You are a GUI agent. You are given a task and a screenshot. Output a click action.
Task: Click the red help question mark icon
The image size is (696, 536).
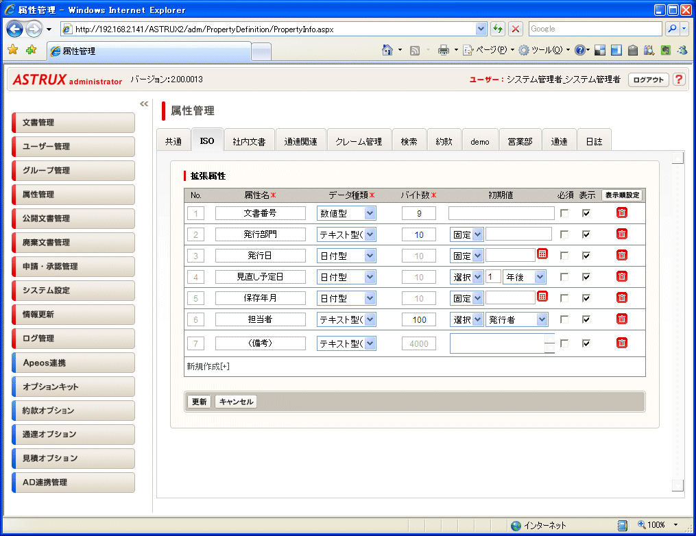[x=678, y=80]
